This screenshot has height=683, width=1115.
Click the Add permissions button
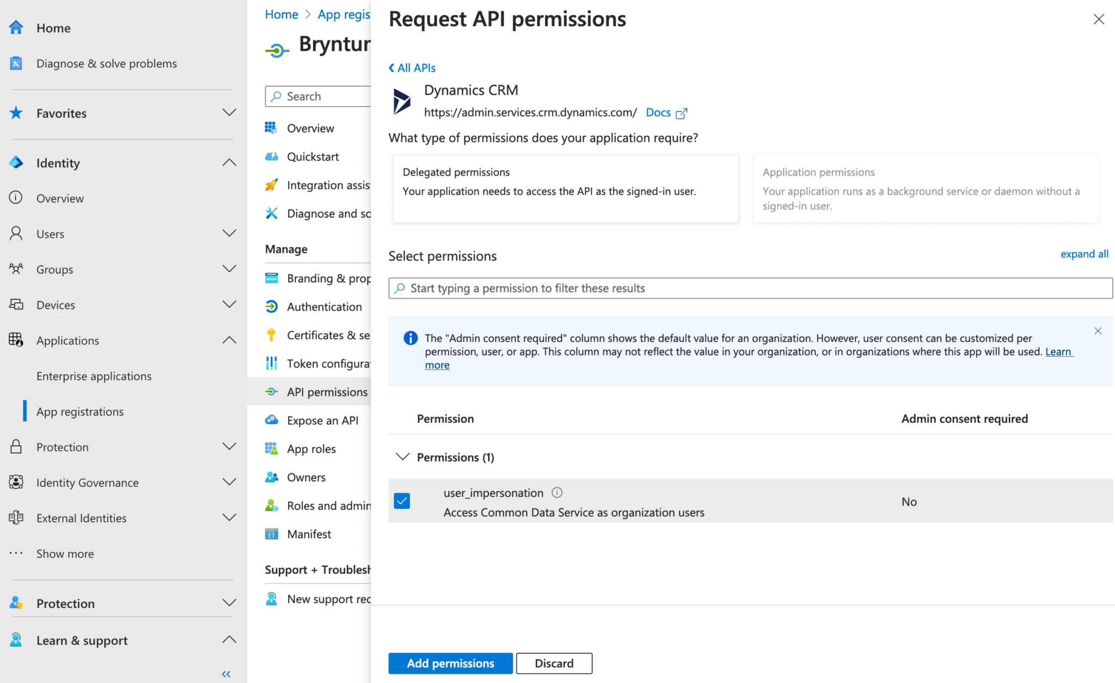tap(450, 663)
